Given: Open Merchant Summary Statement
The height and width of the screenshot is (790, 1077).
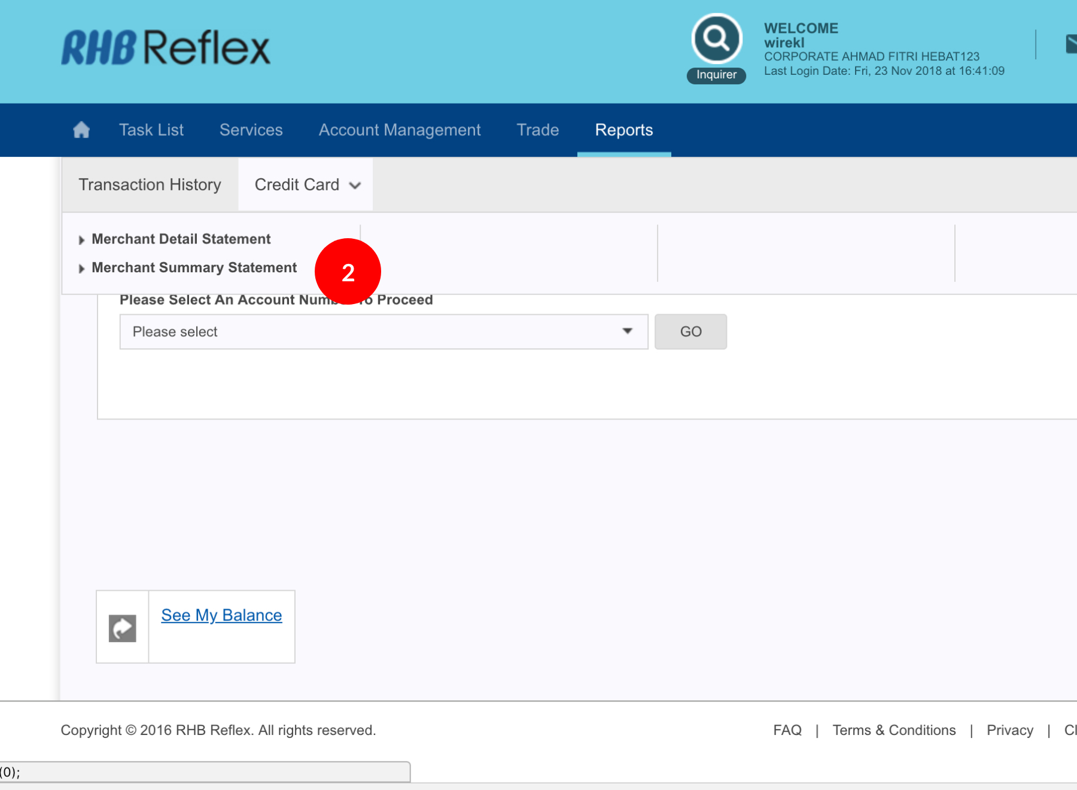Looking at the screenshot, I should (x=194, y=268).
